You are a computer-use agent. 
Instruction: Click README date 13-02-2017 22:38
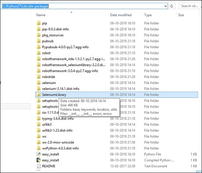(x=123, y=166)
